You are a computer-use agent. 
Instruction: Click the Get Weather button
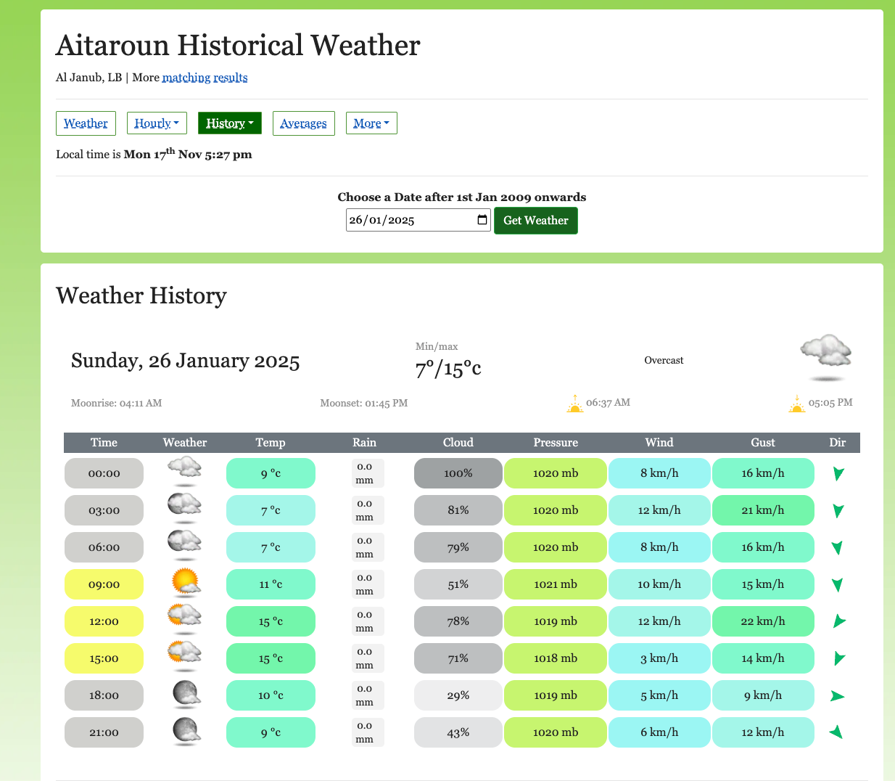coord(536,221)
